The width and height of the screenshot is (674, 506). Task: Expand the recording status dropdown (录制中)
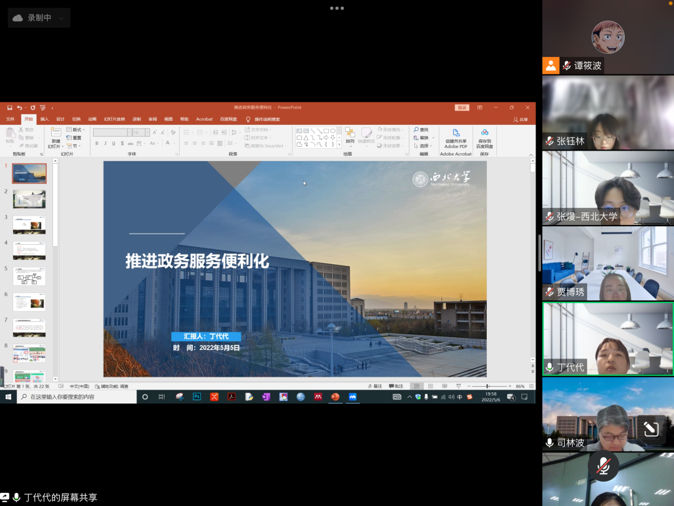click(x=61, y=18)
